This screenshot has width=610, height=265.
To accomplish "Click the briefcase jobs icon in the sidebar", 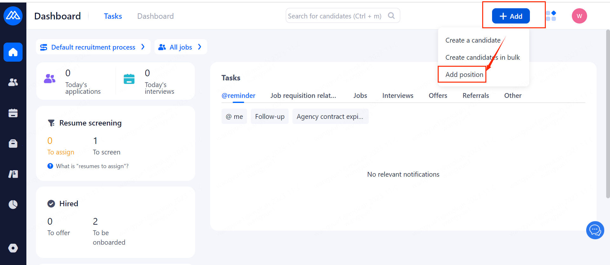I will pyautogui.click(x=13, y=144).
